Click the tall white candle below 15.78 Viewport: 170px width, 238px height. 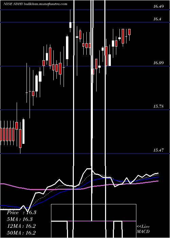23,132
